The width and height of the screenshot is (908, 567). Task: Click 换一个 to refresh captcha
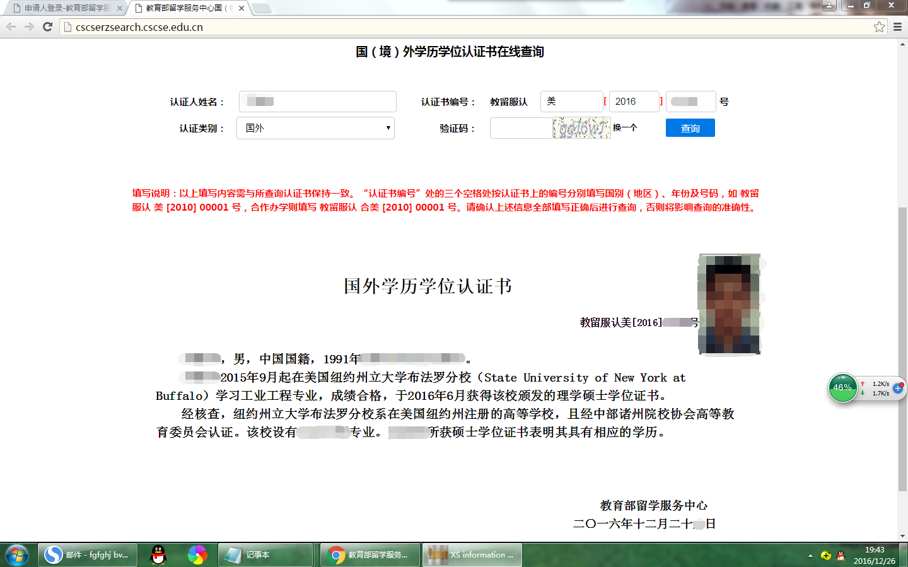pyautogui.click(x=625, y=127)
